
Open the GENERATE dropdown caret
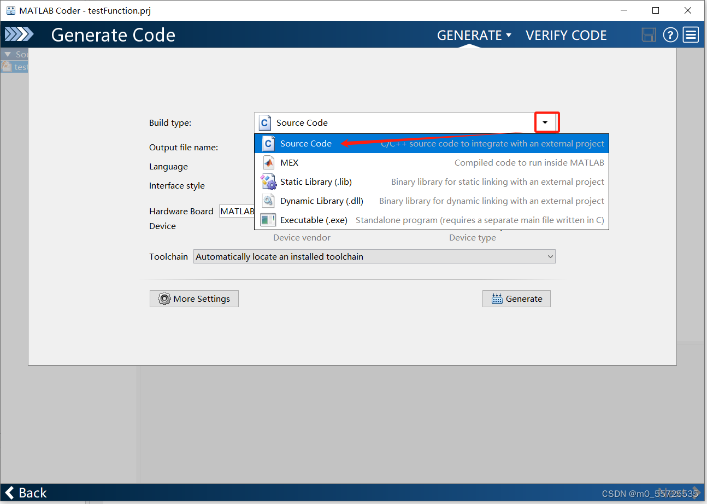pyautogui.click(x=510, y=34)
